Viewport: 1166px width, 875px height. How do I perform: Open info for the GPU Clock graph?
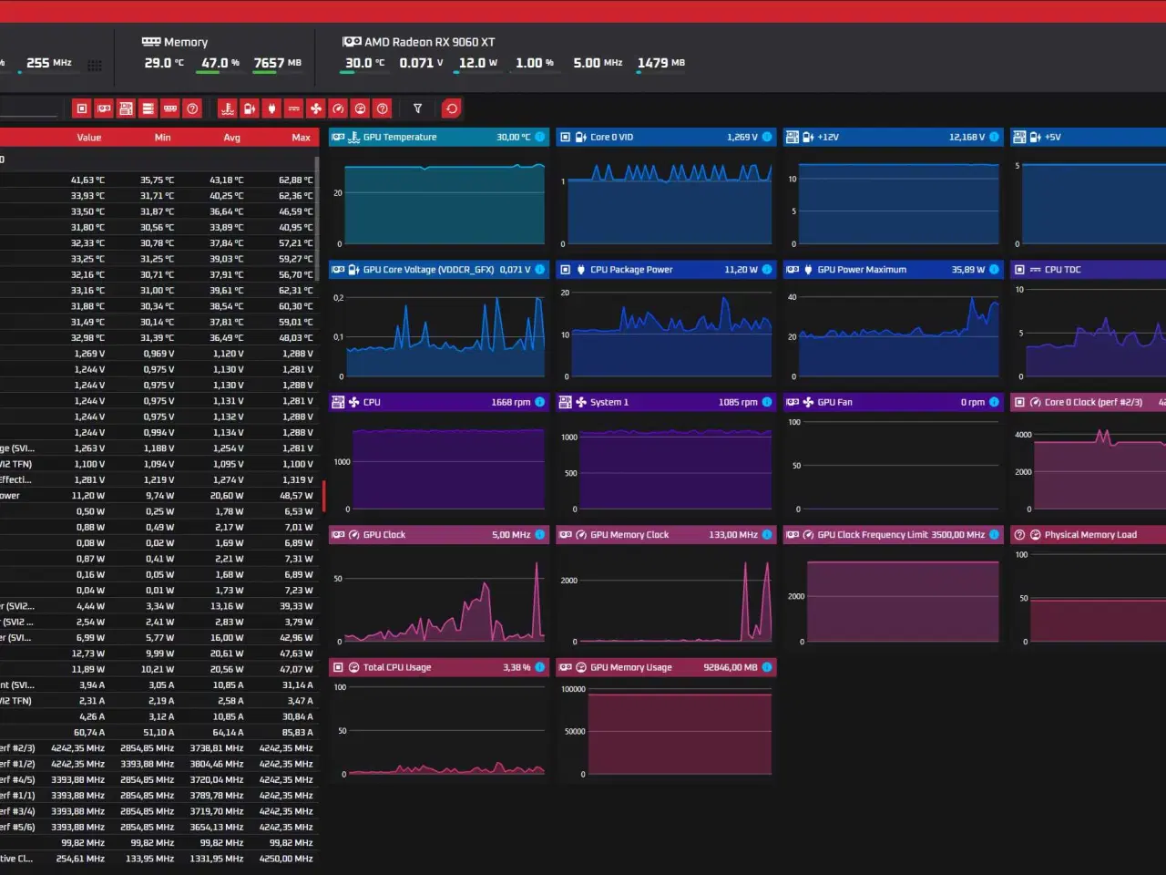pyautogui.click(x=540, y=535)
